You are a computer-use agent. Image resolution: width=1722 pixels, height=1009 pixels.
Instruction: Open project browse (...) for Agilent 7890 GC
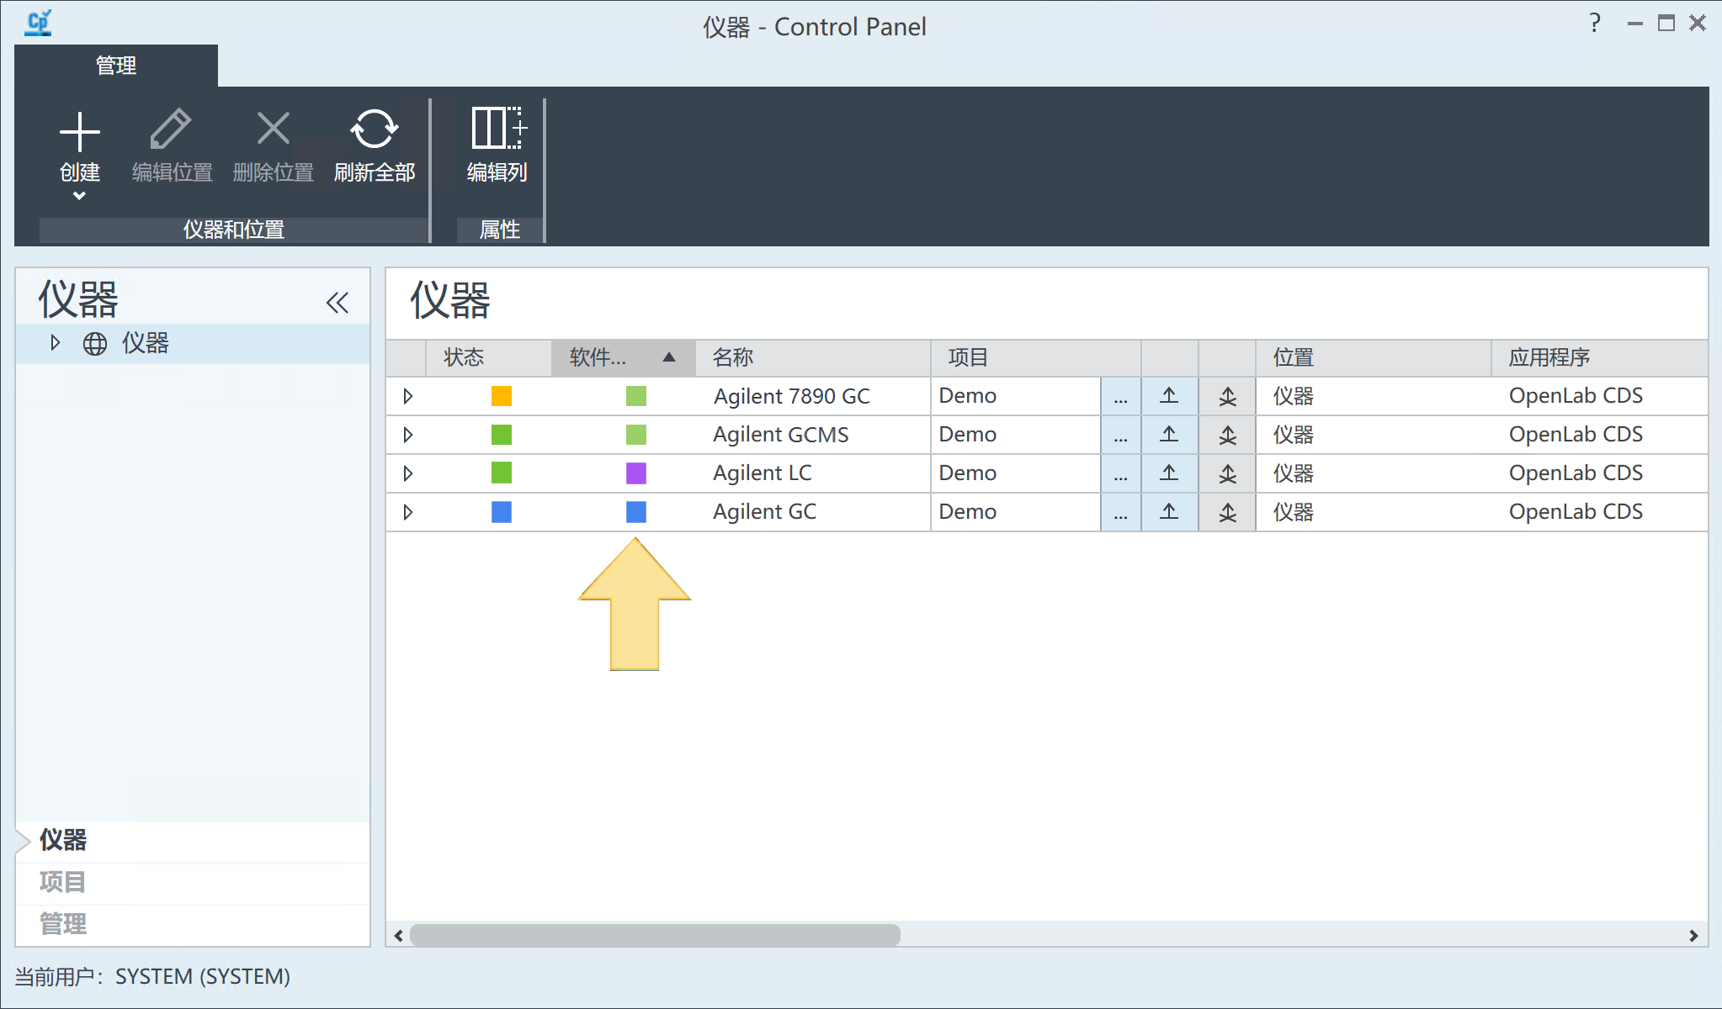[1121, 396]
